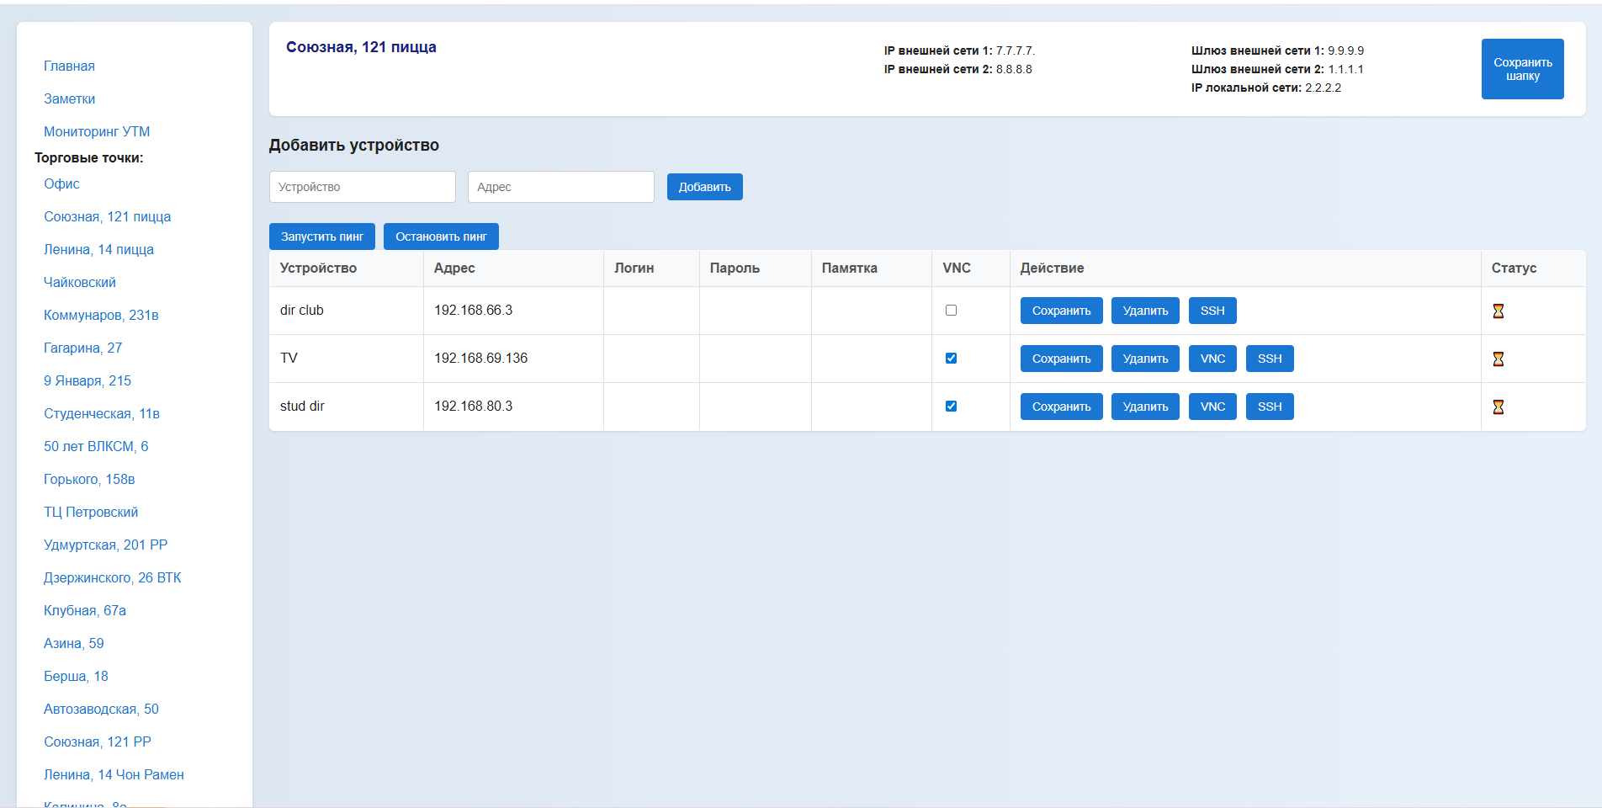Screen dimensions: 1602x808
Task: Enable the VNC checkbox for dir club
Action: [x=951, y=311]
